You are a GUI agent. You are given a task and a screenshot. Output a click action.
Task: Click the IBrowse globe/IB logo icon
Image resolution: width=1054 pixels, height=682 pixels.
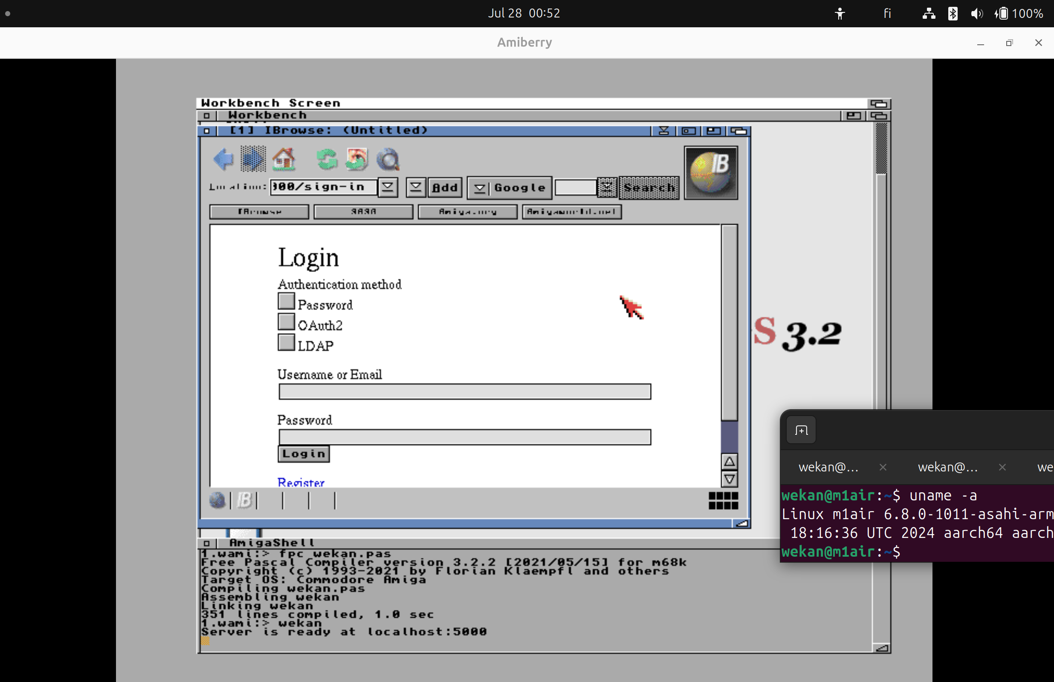pyautogui.click(x=711, y=171)
